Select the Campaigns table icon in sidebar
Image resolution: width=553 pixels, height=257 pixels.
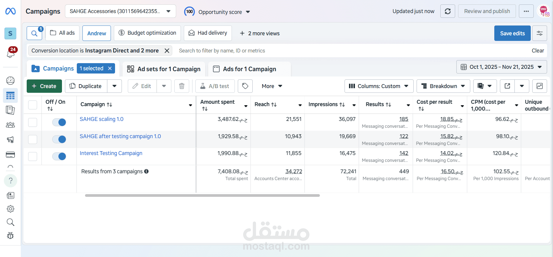pos(10,96)
